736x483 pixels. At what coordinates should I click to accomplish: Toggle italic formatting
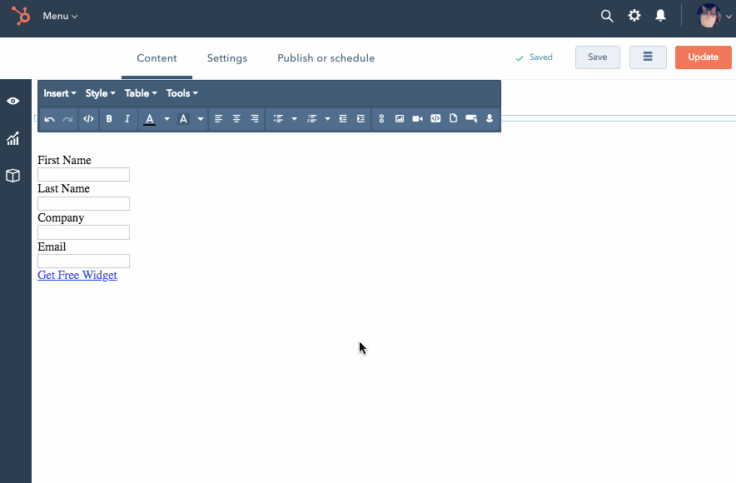click(127, 119)
